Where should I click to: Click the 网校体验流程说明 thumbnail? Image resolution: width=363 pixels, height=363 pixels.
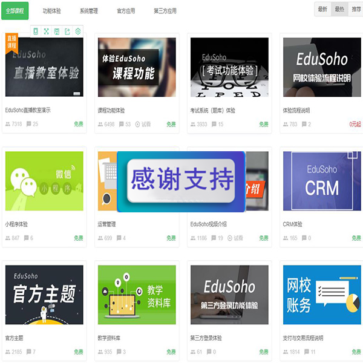[322, 67]
